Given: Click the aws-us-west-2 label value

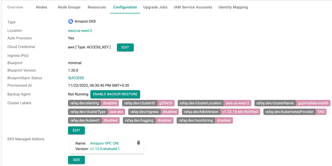Looking at the screenshot, I should [237, 103].
